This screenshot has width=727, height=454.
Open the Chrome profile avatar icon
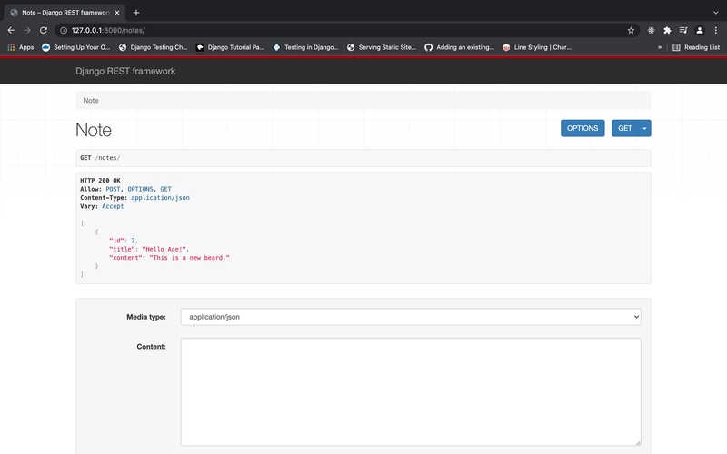[x=700, y=30]
